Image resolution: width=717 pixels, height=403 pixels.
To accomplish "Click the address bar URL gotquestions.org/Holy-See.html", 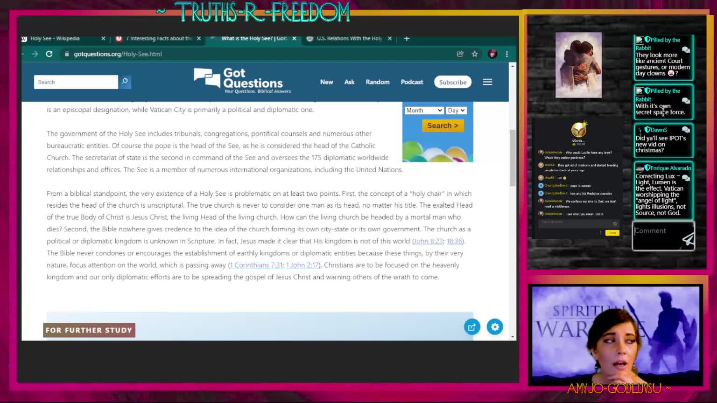I will 118,54.
